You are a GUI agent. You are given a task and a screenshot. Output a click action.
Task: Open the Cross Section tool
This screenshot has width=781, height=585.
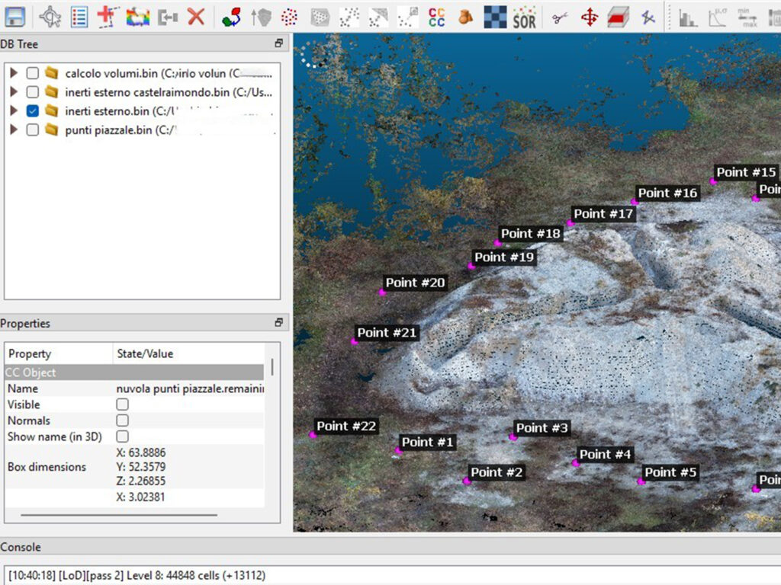point(618,17)
